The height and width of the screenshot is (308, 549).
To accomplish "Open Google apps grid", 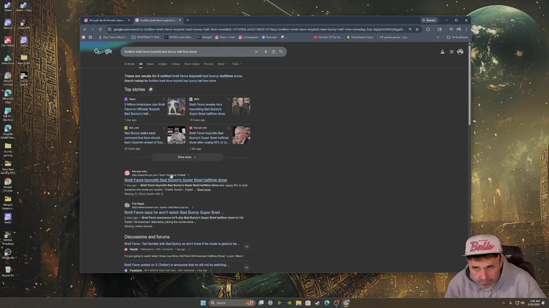I will (452, 52).
